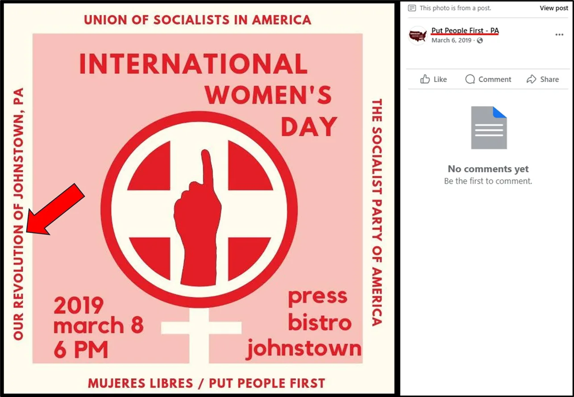Click the 'No comments yet' heading
The width and height of the screenshot is (574, 397).
tap(488, 169)
